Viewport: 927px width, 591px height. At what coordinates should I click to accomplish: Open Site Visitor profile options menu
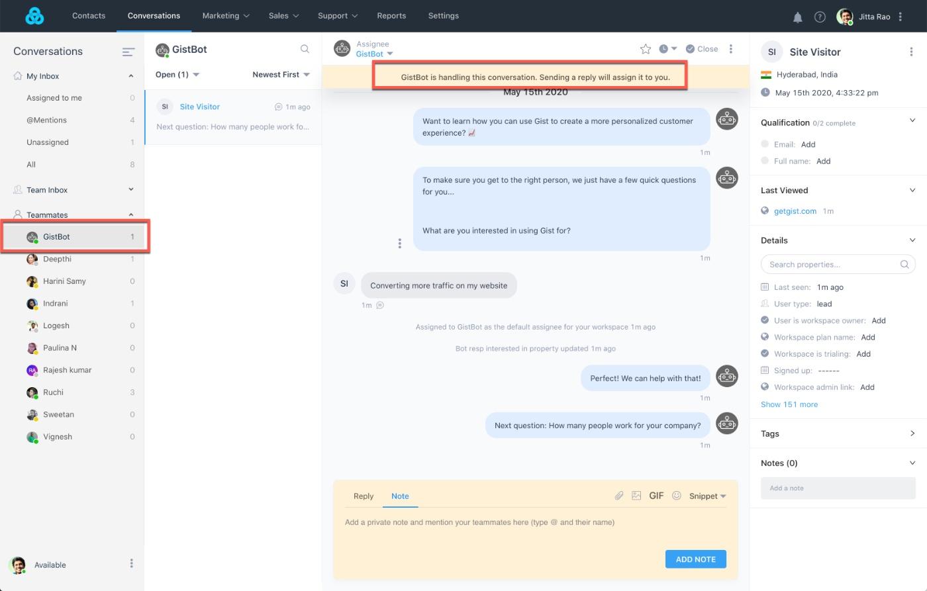(x=912, y=52)
